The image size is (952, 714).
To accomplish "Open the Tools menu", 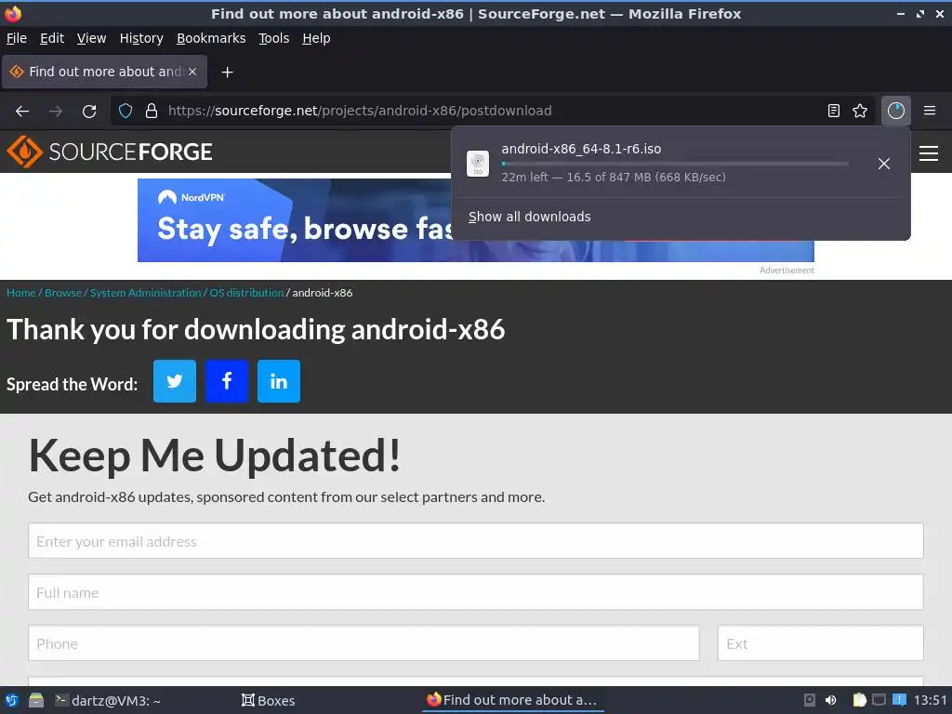I will [274, 38].
